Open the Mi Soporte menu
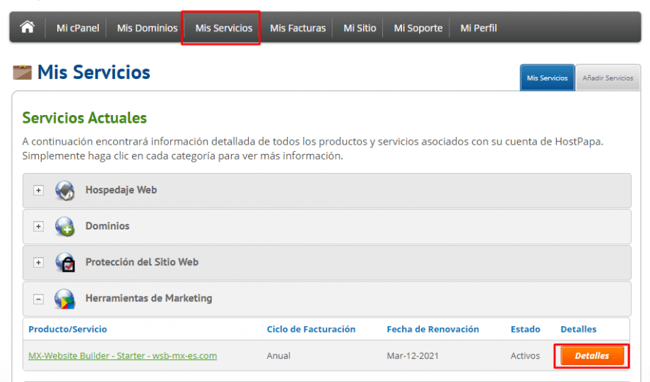 pos(418,28)
